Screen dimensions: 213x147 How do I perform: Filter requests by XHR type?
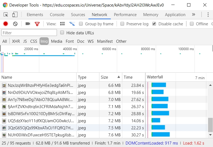click(x=16, y=41)
